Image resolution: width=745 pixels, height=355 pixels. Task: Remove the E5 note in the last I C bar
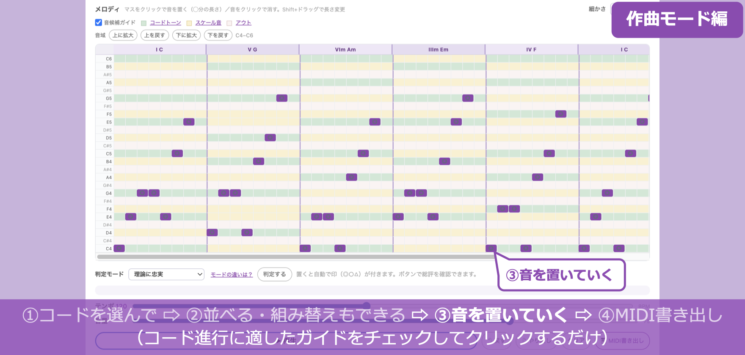642,122
